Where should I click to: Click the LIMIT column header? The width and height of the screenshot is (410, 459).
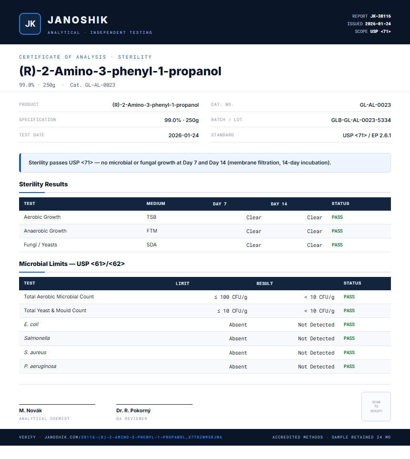click(x=183, y=284)
